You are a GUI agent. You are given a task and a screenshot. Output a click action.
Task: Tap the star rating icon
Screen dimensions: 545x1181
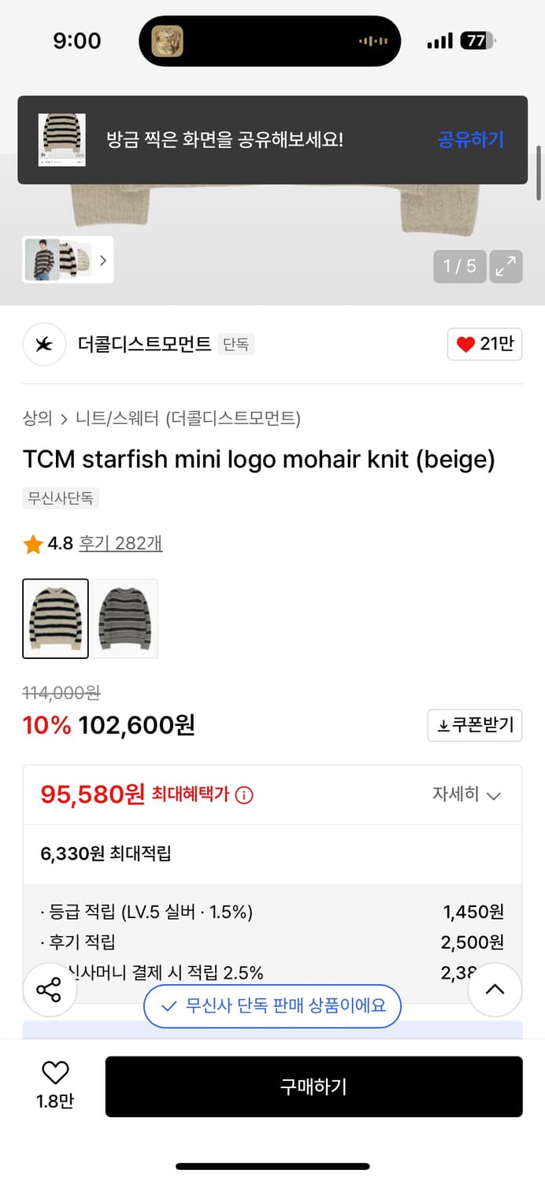(33, 542)
